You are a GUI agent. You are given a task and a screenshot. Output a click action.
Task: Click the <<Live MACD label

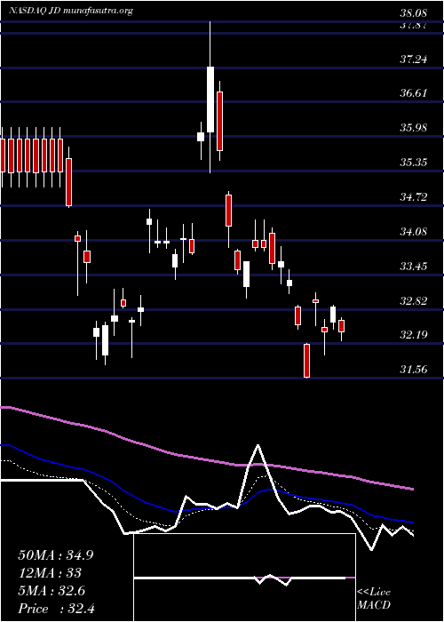[x=374, y=599]
